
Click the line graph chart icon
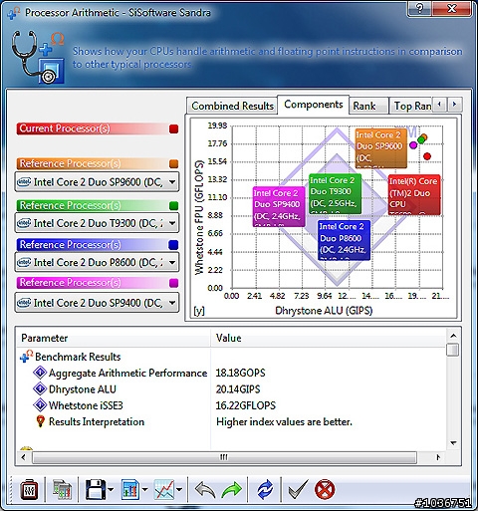pos(164,489)
